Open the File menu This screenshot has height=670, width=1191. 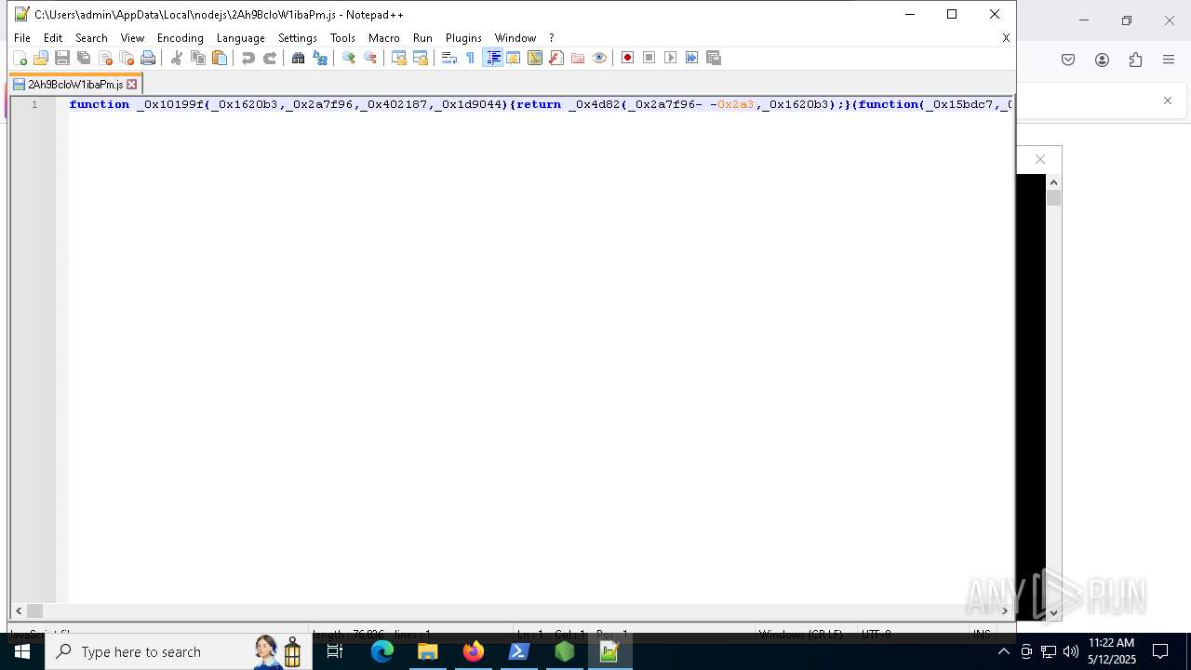[22, 38]
